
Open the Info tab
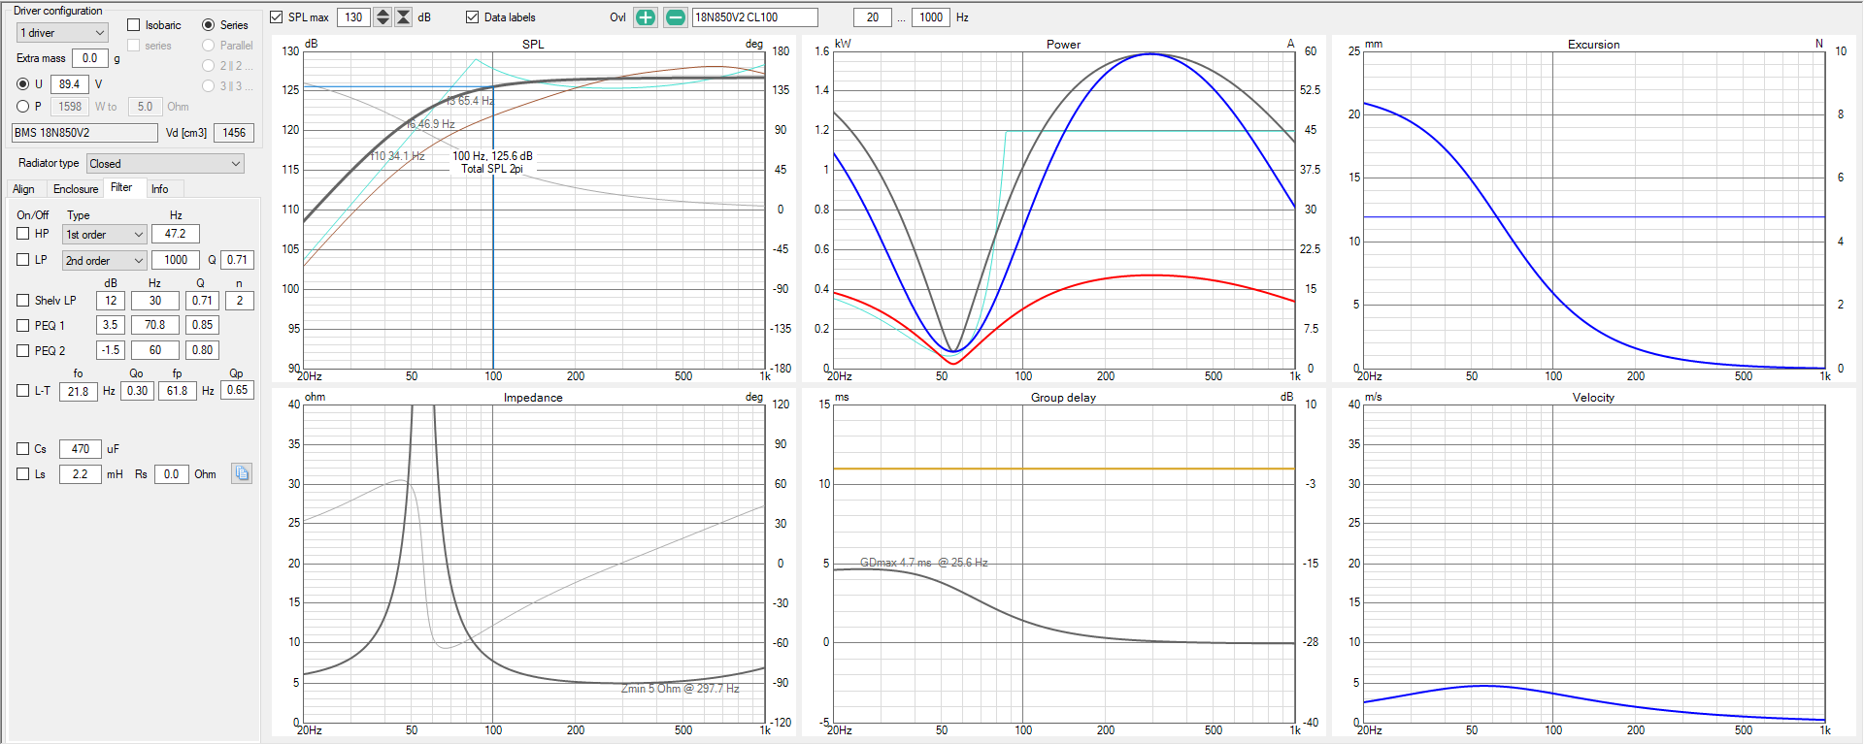160,189
